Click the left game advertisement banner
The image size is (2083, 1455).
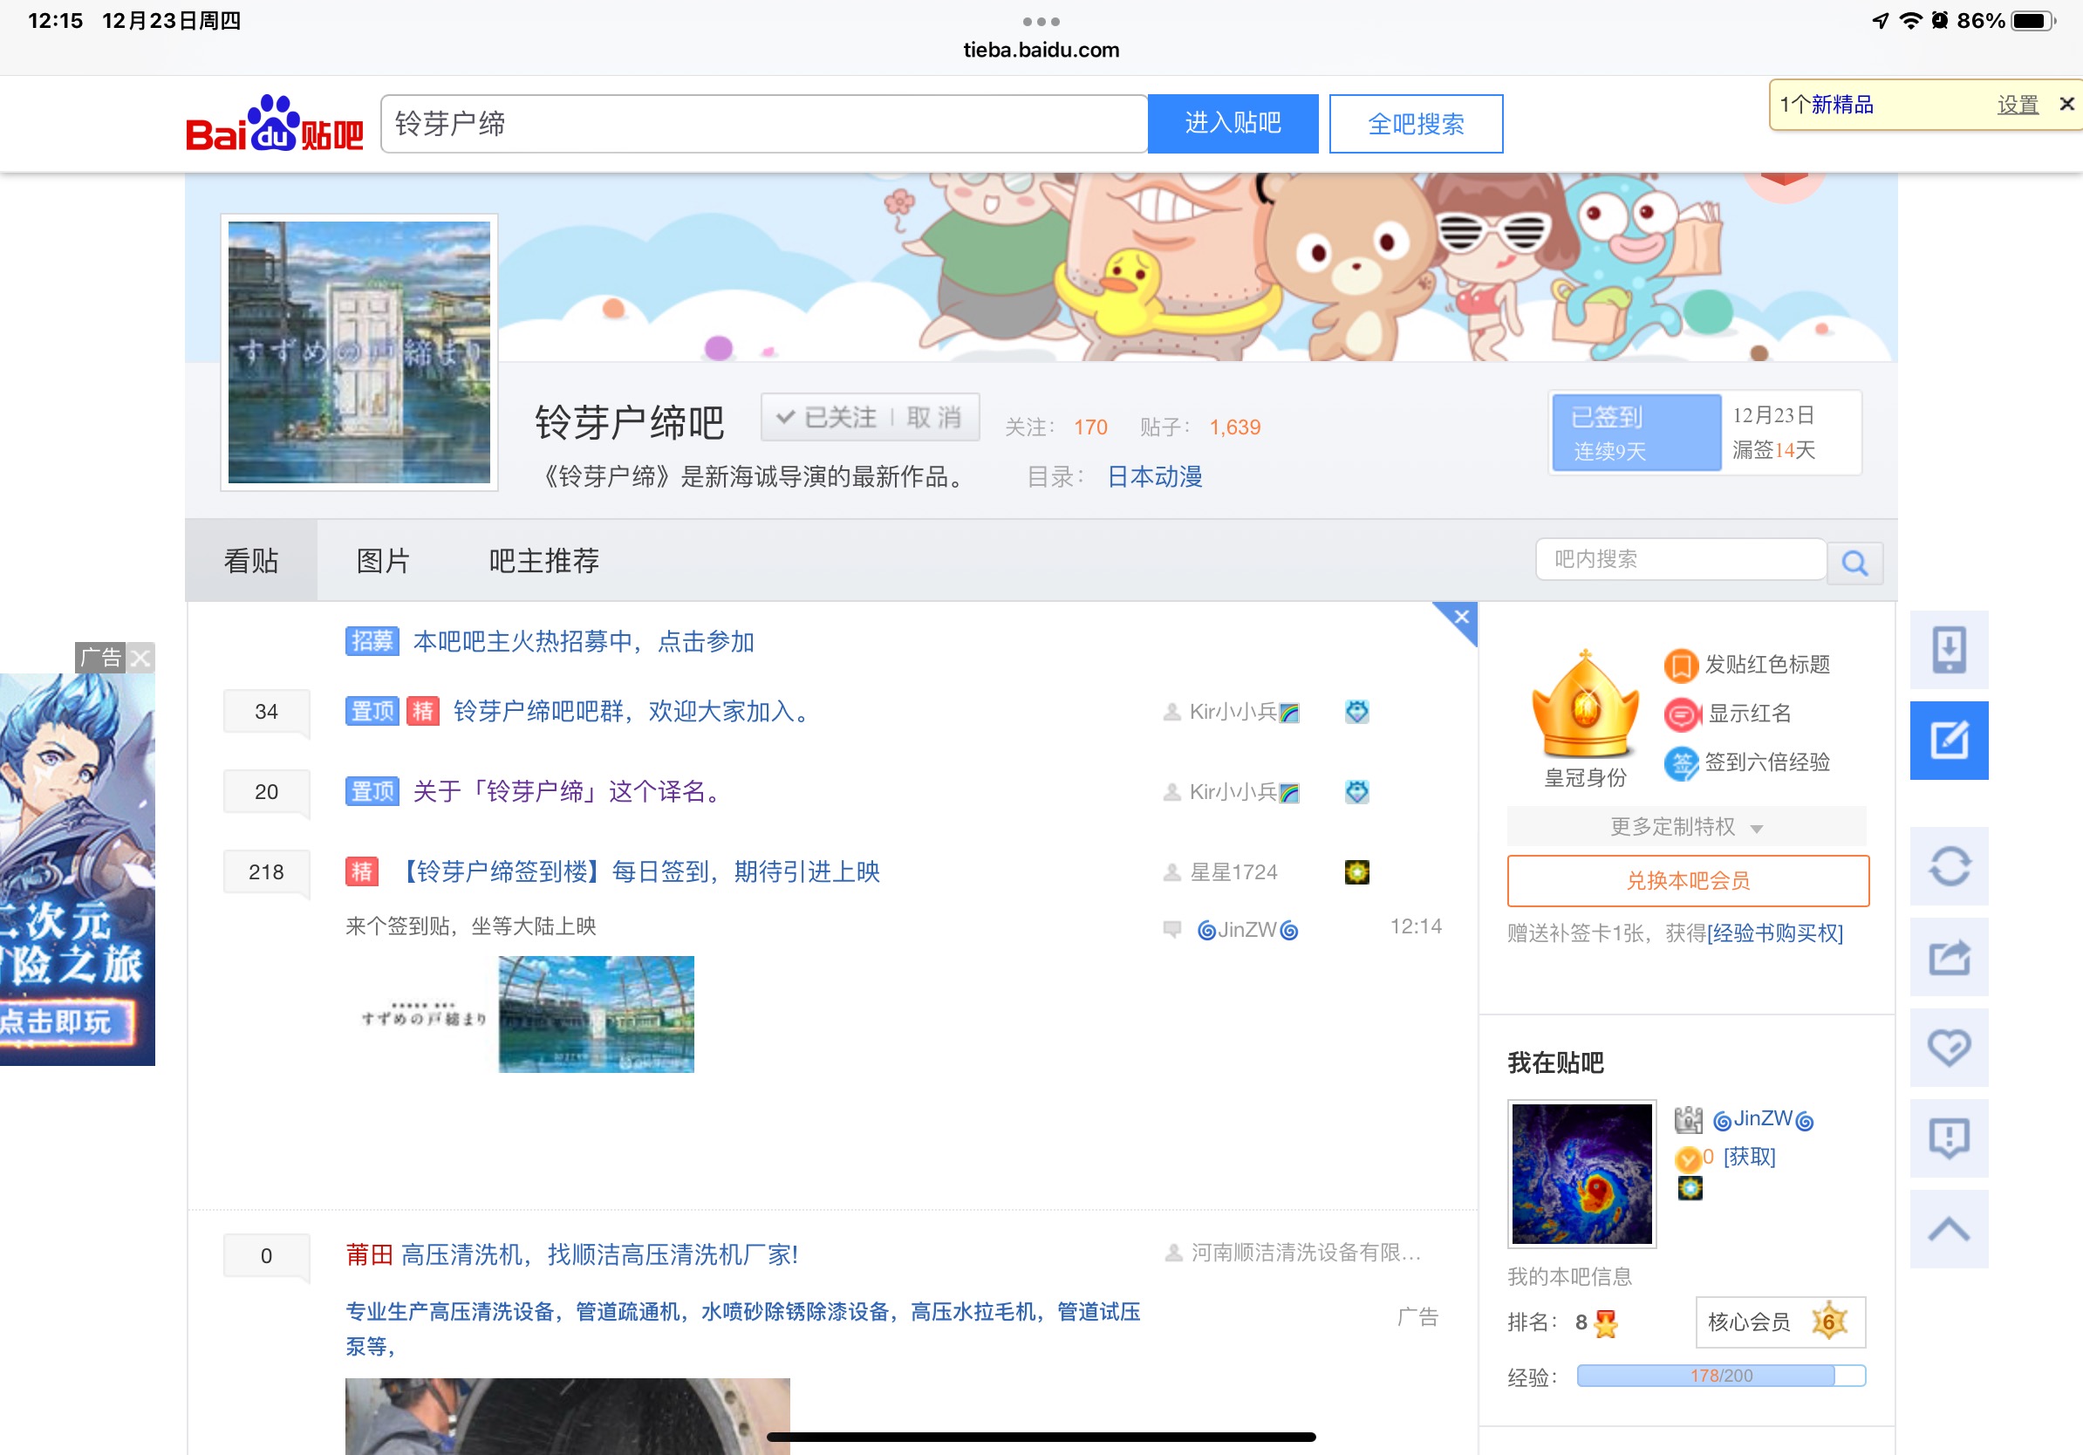click(x=77, y=868)
